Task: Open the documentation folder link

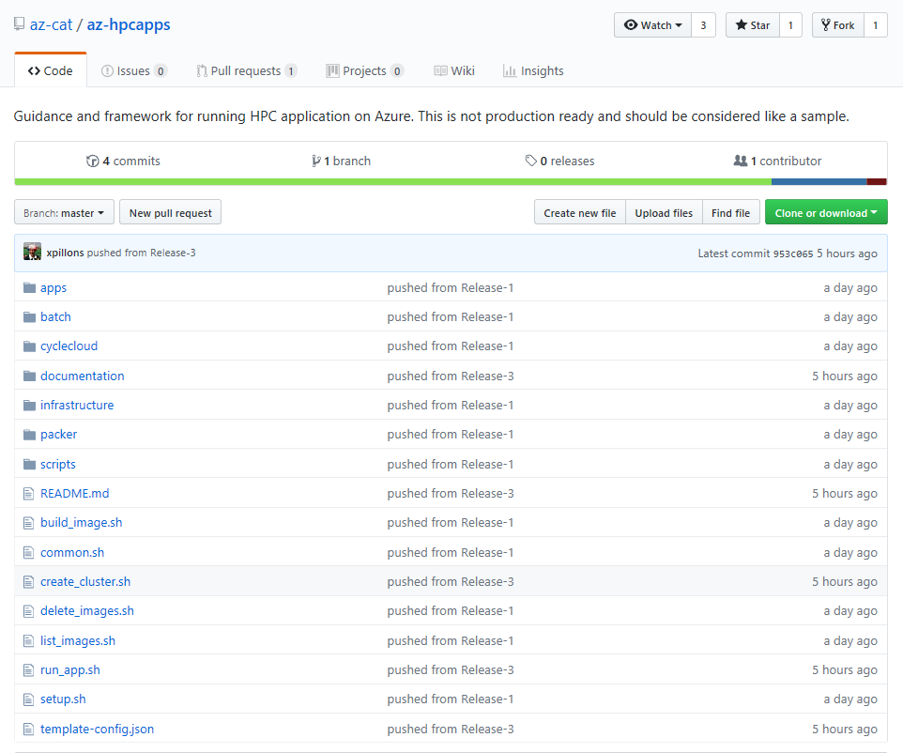Action: tap(83, 376)
